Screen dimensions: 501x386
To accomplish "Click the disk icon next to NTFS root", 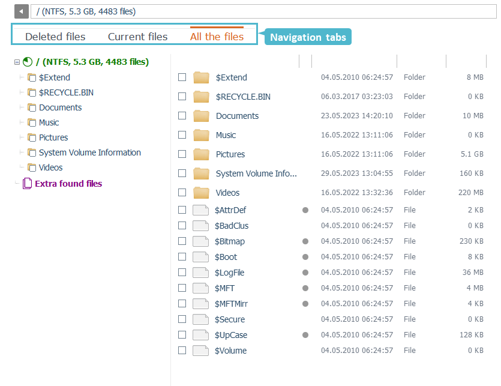I will [27, 62].
